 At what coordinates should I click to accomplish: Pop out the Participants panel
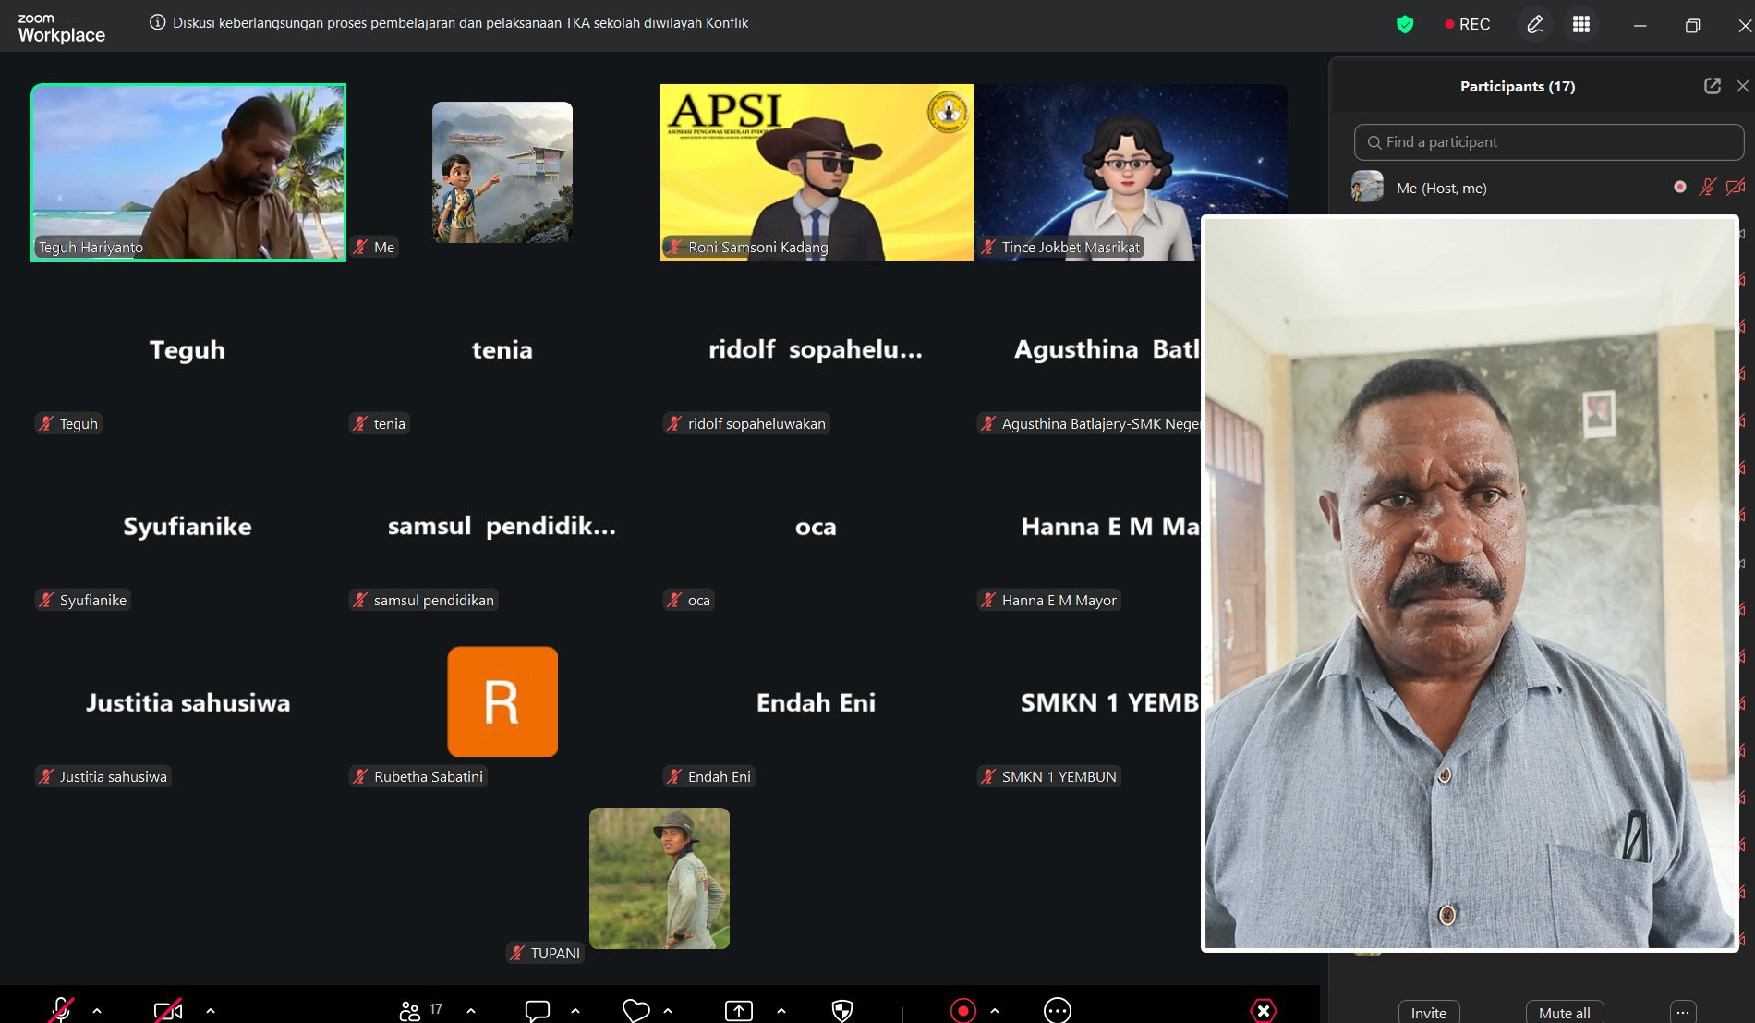(1712, 86)
